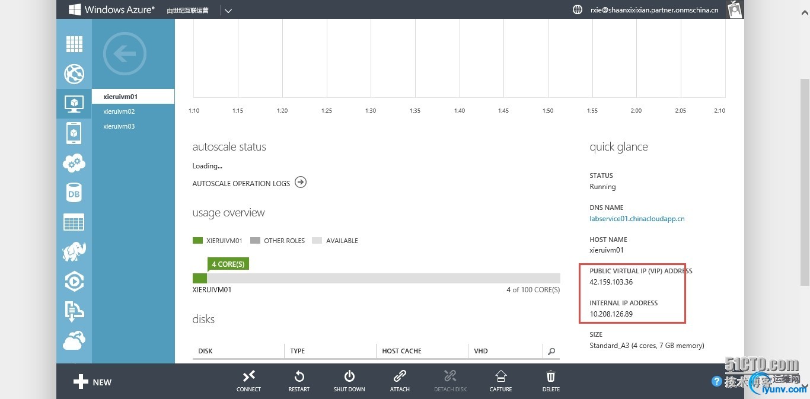
Task: Click the HOST CACHE column header
Action: tap(422, 351)
